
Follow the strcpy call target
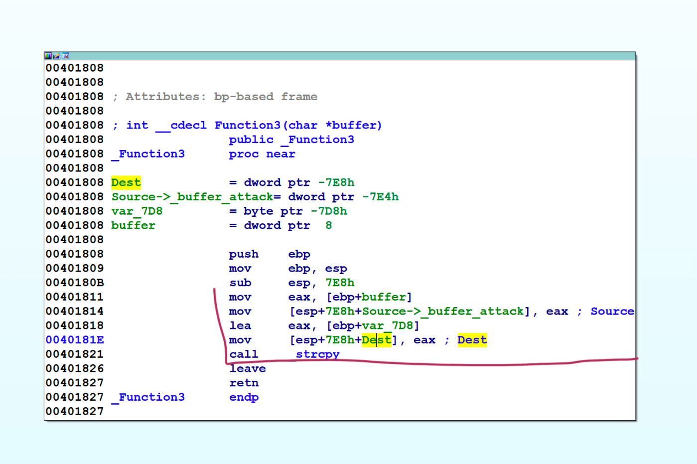coord(317,354)
